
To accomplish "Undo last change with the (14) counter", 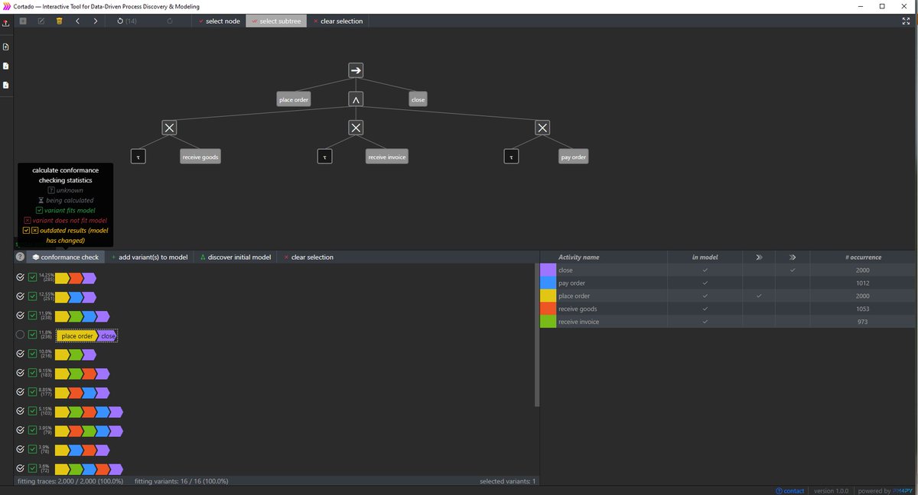I will pos(127,21).
